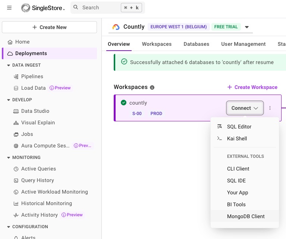Switch to the Workspaces tab

click(157, 44)
